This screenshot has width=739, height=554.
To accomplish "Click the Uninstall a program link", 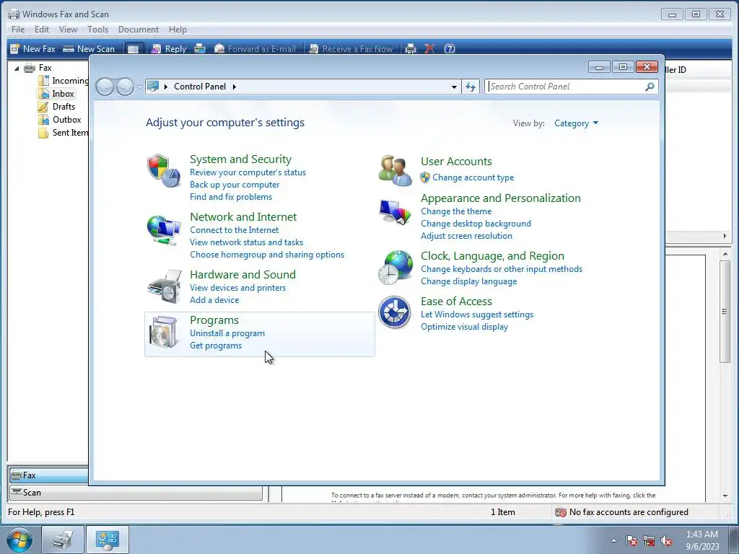I will pyautogui.click(x=227, y=333).
